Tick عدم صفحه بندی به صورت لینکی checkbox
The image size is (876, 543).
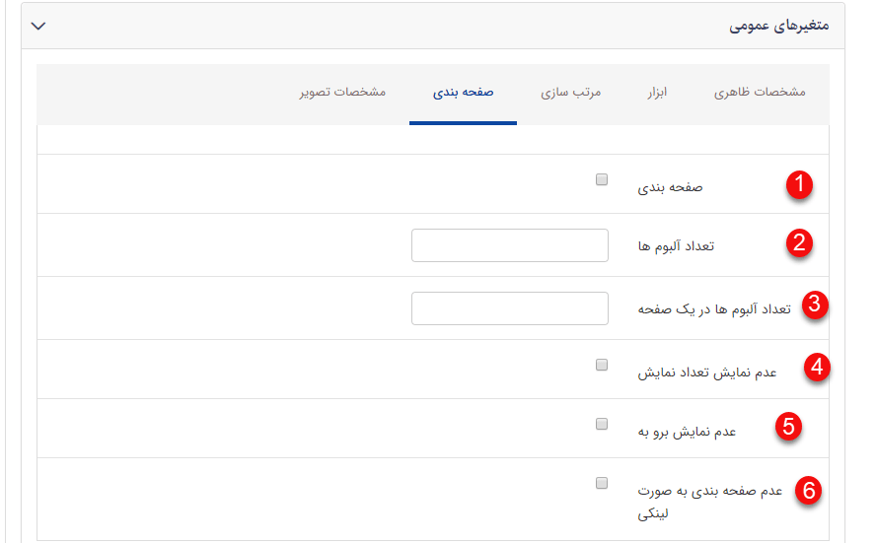[602, 483]
